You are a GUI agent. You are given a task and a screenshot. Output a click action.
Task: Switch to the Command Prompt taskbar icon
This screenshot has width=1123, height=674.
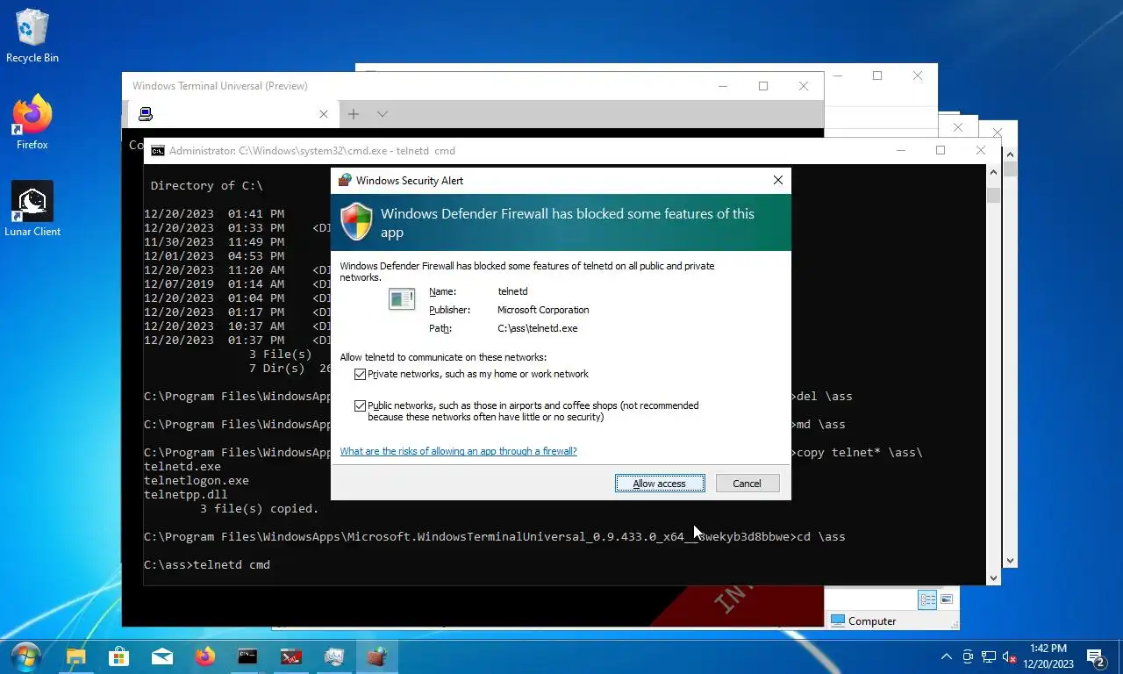tap(248, 656)
